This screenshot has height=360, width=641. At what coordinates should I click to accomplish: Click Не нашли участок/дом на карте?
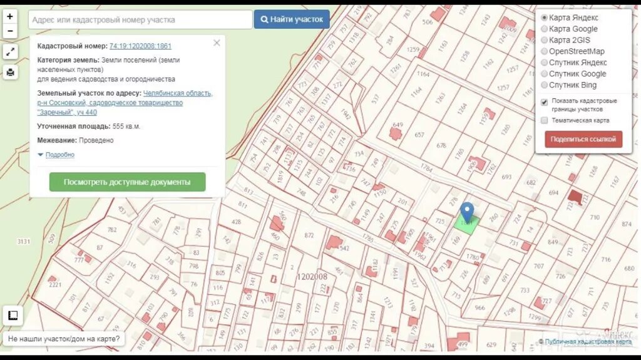click(64, 339)
